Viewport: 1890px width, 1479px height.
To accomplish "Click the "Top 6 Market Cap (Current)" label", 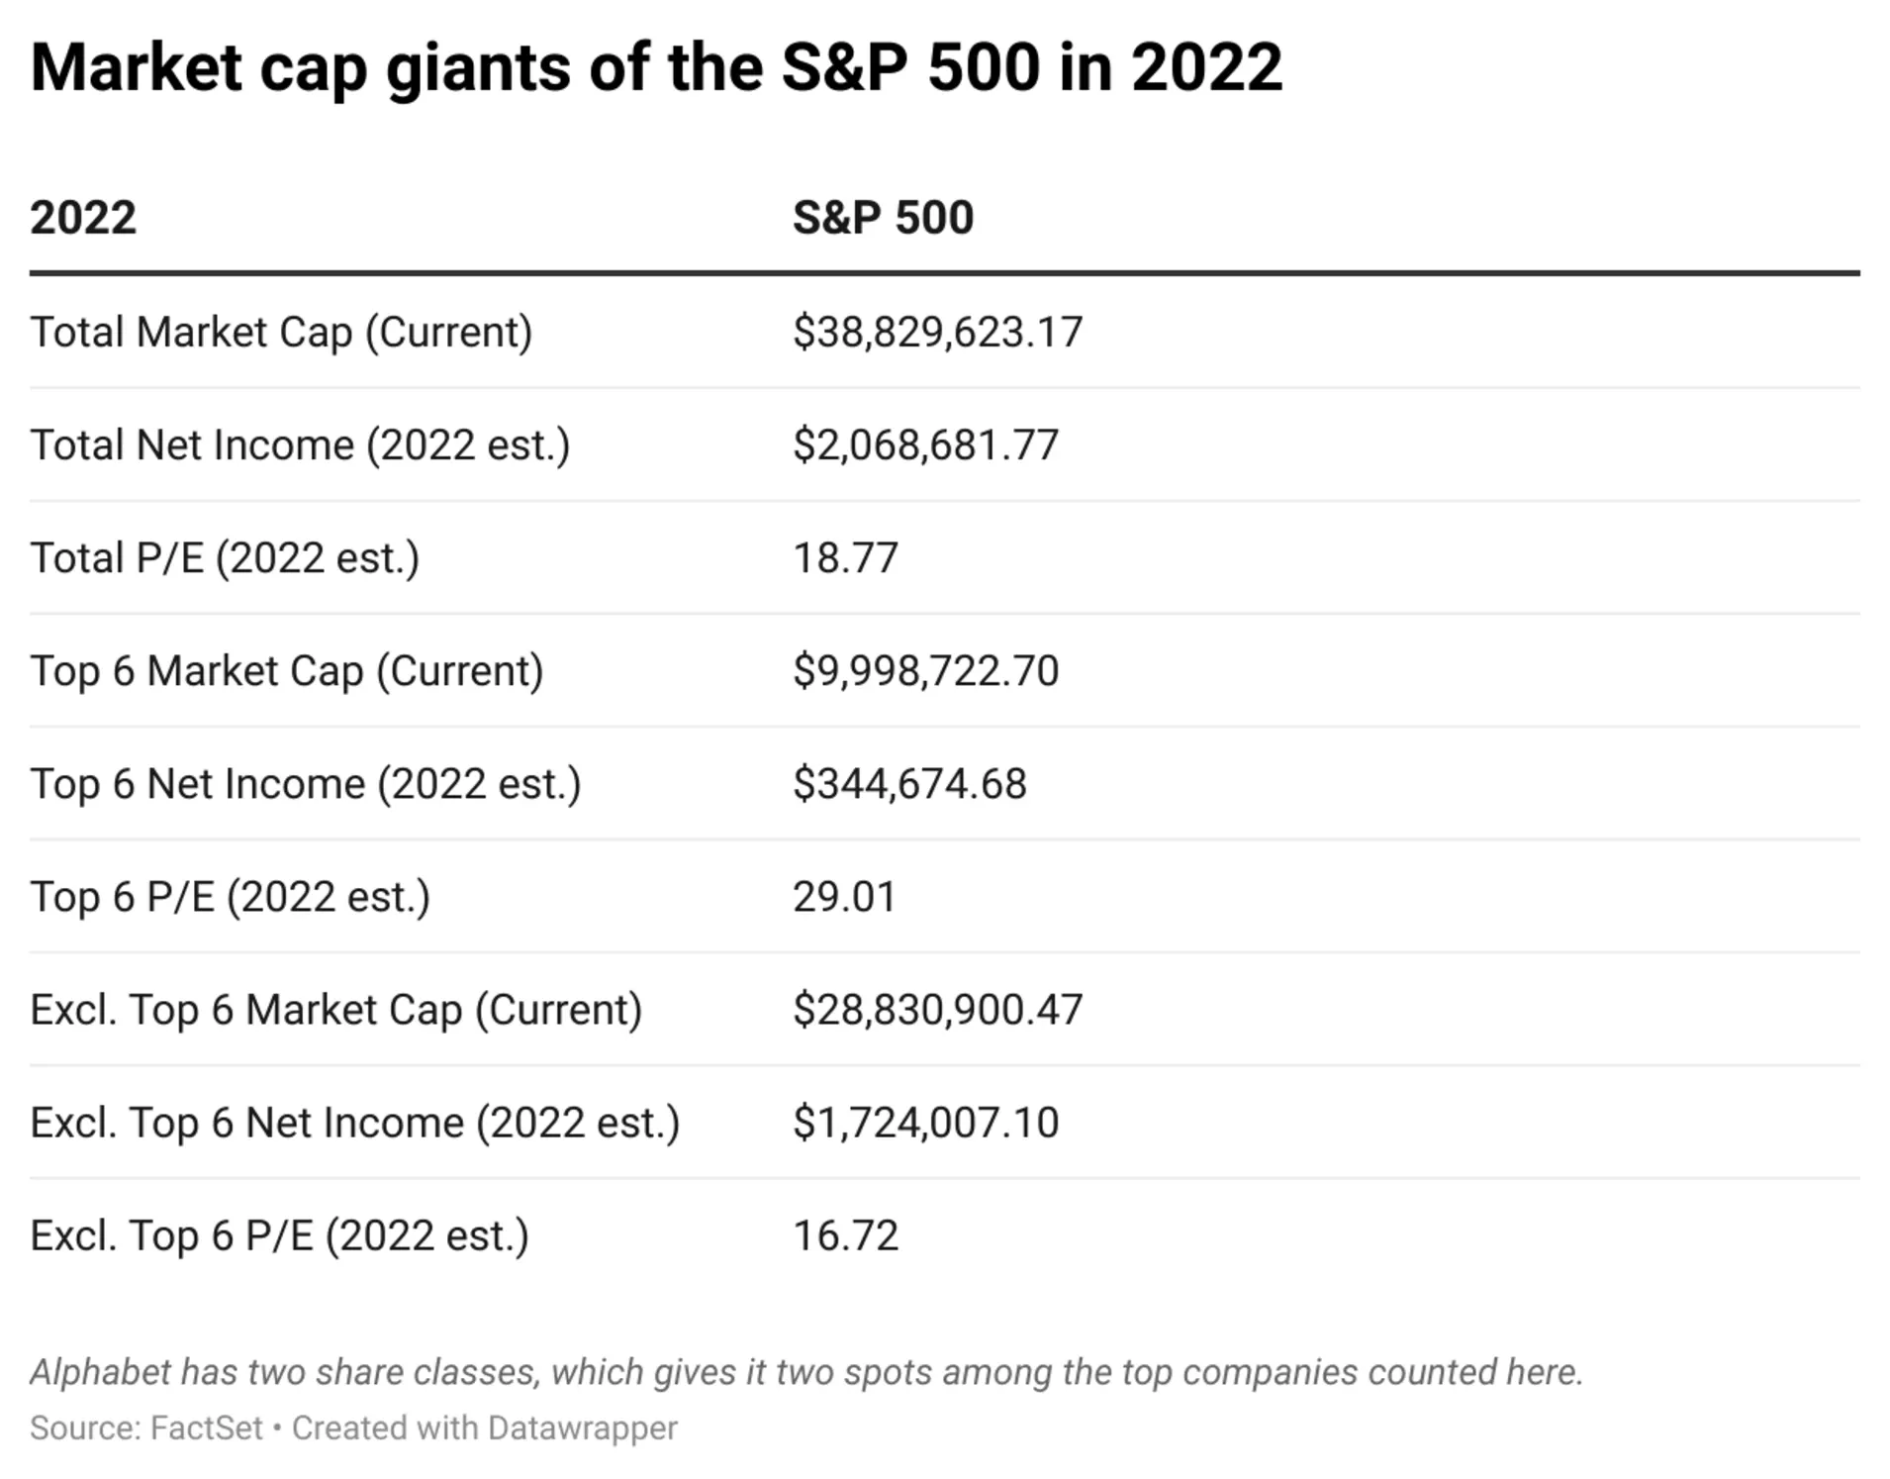I will point(287,671).
